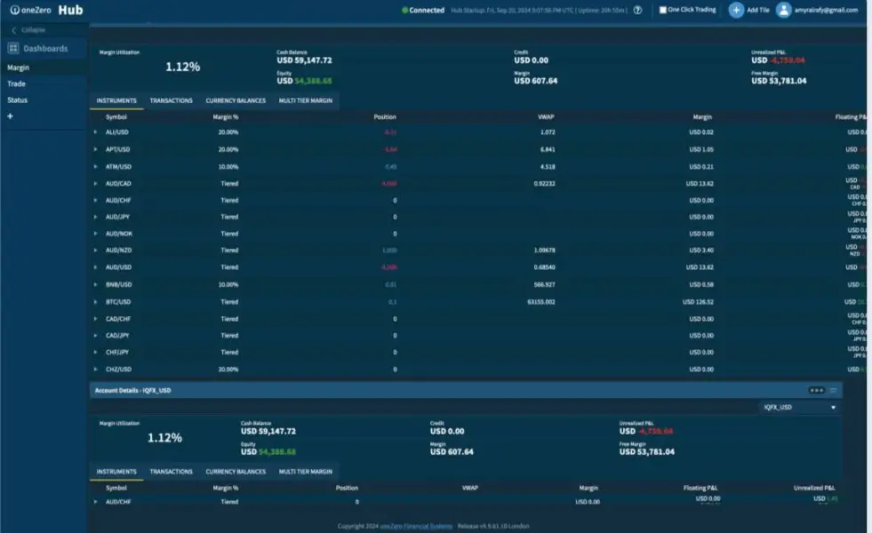This screenshot has height=533, width=872.
Task: Switch to upper TRANSACTIONS tab
Action: click(x=172, y=100)
